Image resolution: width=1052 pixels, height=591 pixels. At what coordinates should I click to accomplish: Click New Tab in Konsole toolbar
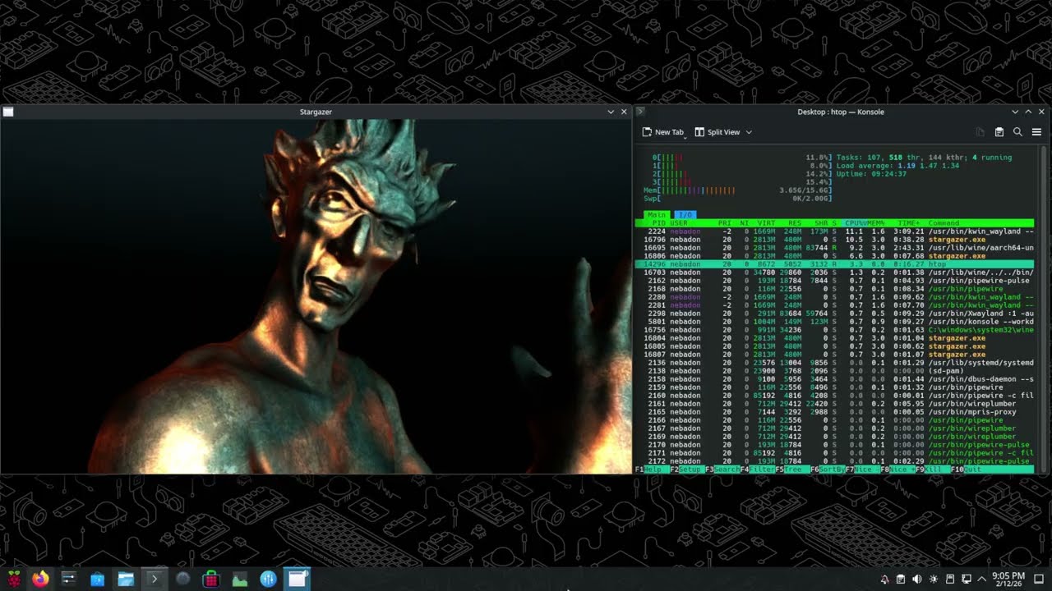coord(662,132)
